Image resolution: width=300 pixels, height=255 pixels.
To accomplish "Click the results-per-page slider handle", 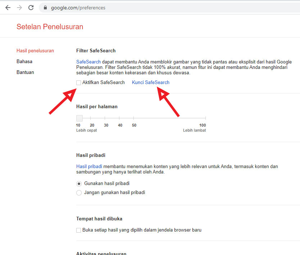I will tap(79, 118).
